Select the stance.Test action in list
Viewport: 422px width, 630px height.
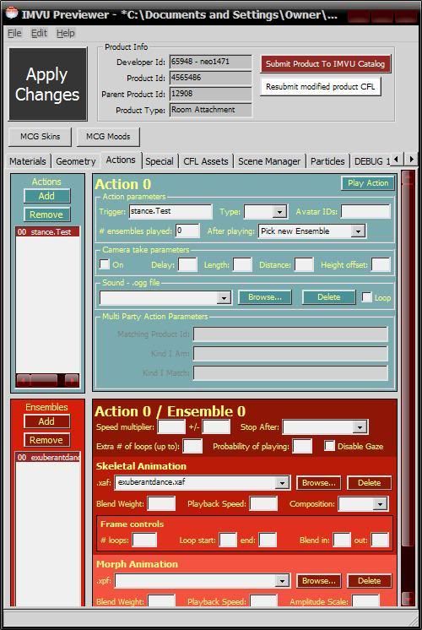(47, 232)
